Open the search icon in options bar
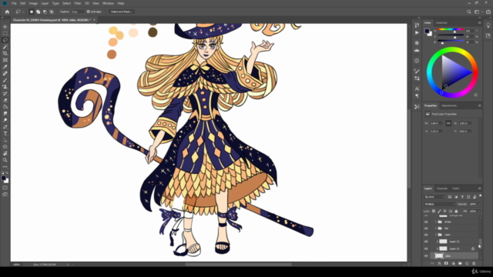Viewport: 493px width, 277px height. 469,12
